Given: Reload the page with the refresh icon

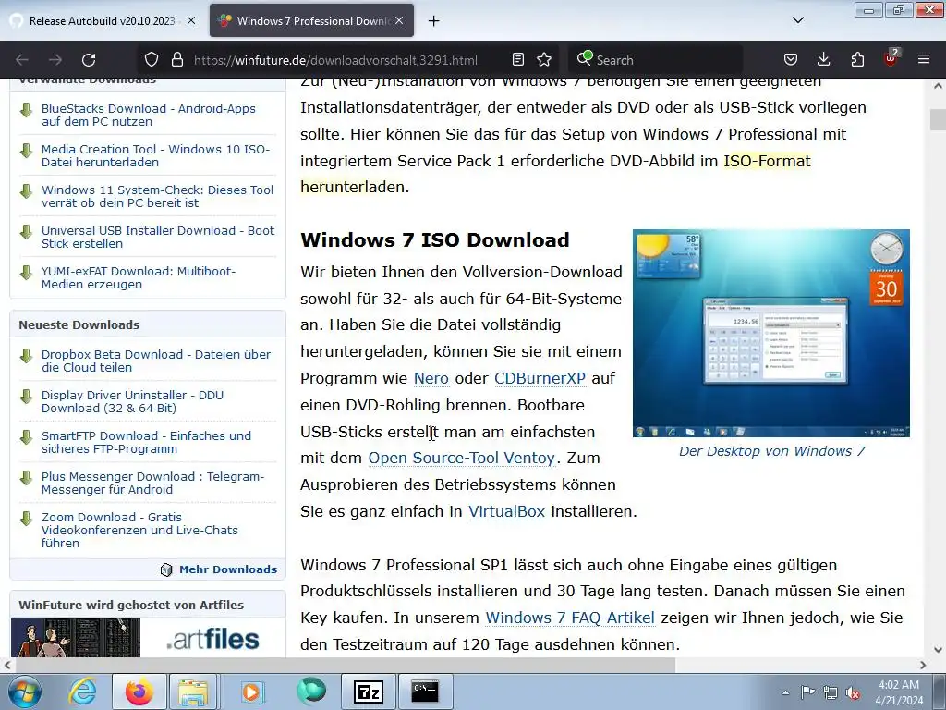Looking at the screenshot, I should coord(89,60).
